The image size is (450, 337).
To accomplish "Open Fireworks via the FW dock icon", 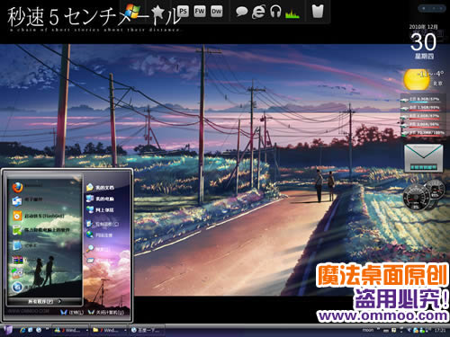I will (x=200, y=12).
